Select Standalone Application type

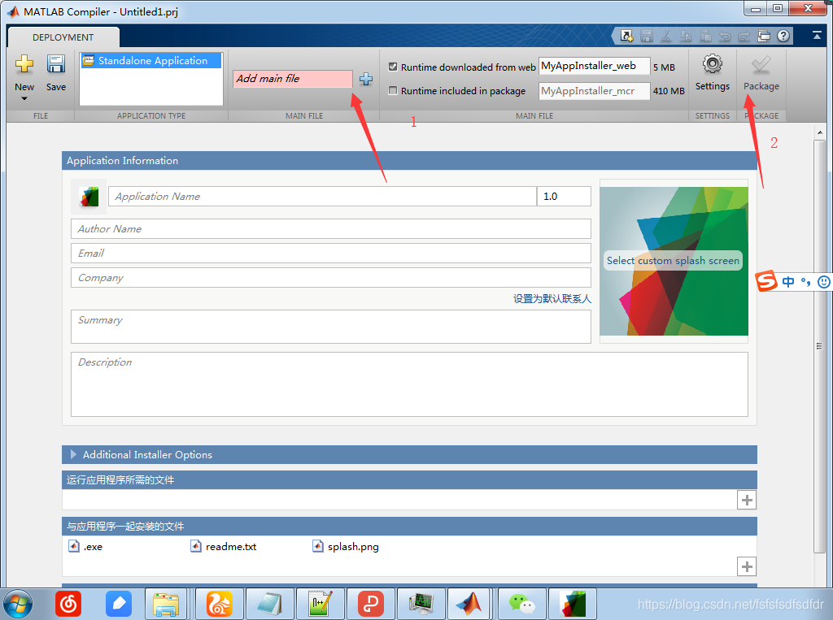pos(151,60)
